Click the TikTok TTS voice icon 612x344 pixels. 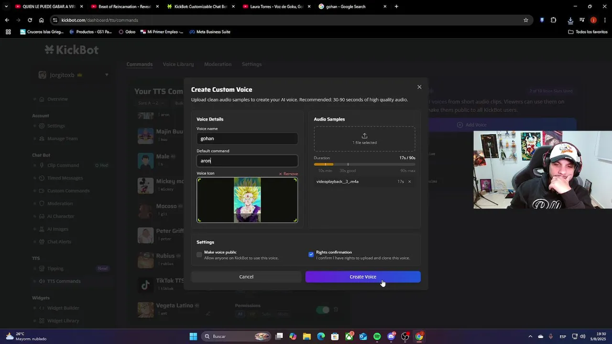pyautogui.click(x=145, y=285)
